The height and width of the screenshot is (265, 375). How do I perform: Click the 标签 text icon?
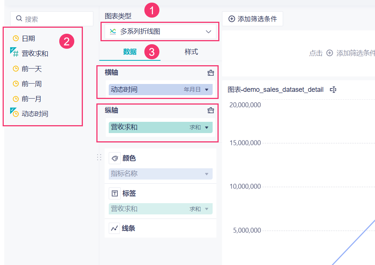click(x=115, y=193)
